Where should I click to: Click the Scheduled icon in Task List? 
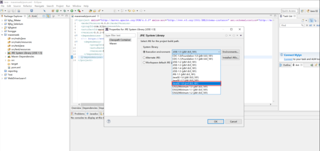(315, 20)
